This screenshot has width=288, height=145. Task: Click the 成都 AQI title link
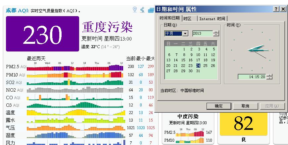click(x=17, y=11)
